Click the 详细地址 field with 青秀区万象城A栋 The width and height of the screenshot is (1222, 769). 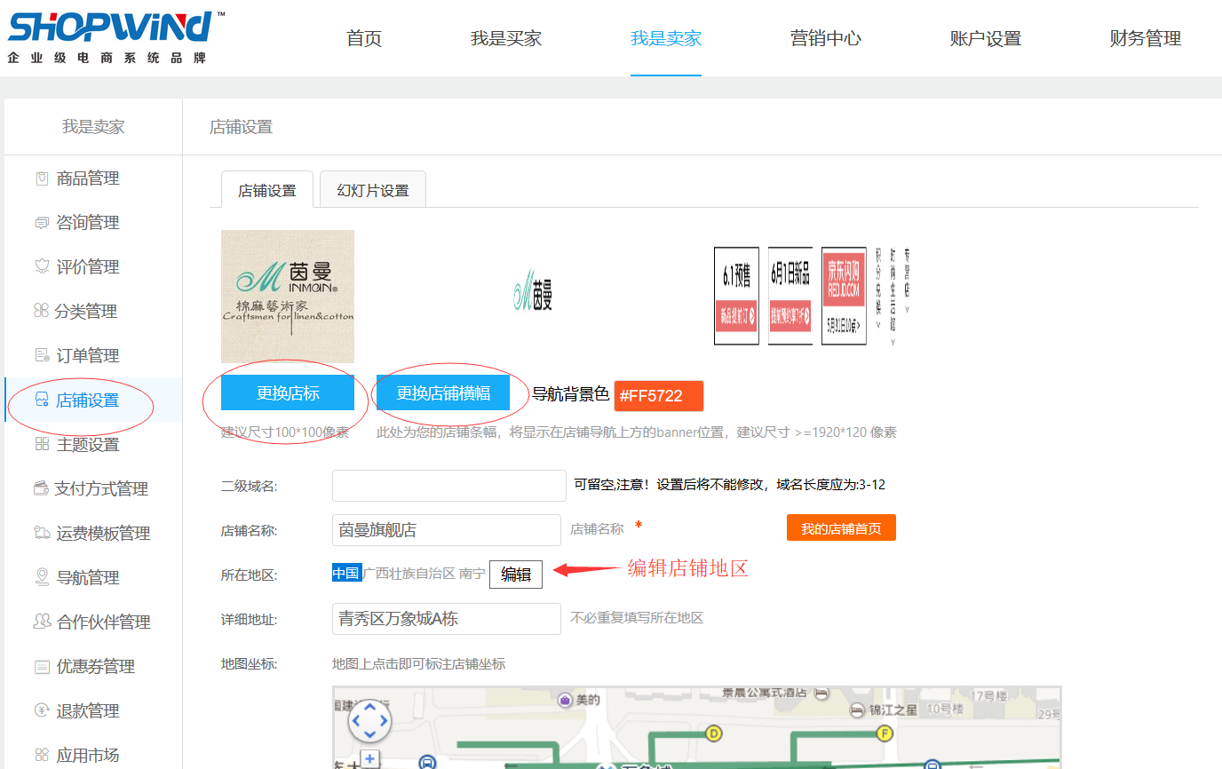[x=447, y=619]
